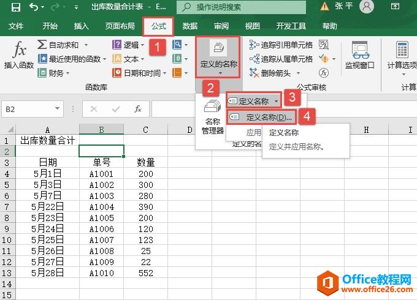Click the 定义的名称 group button
Viewport: 417px width, 300px height.
click(218, 57)
